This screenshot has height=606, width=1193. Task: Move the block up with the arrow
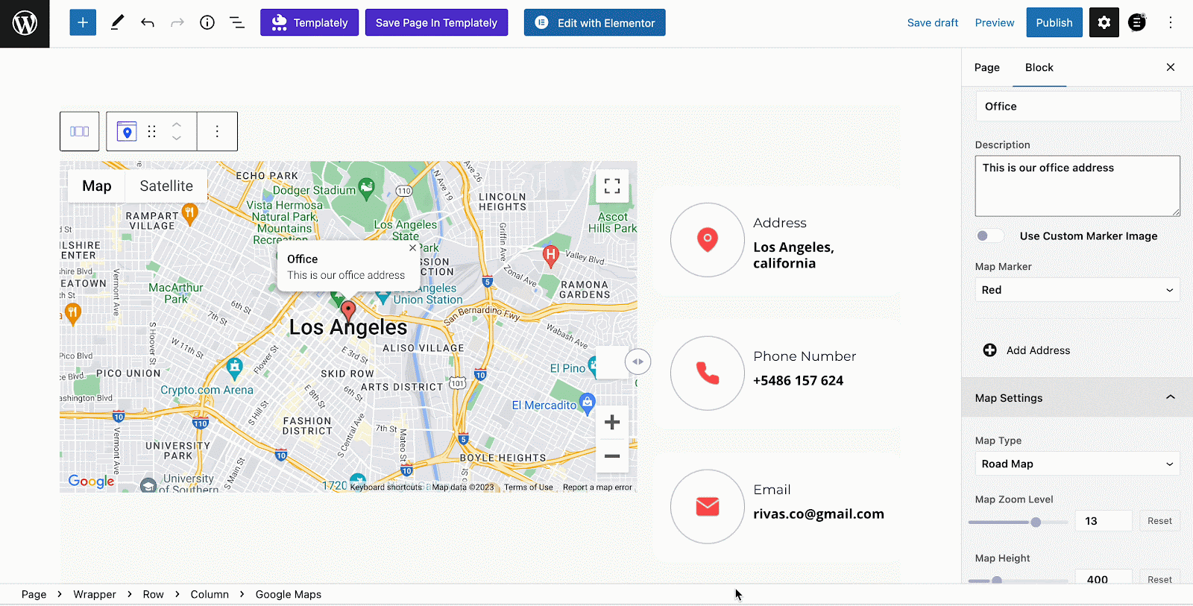coord(177,124)
